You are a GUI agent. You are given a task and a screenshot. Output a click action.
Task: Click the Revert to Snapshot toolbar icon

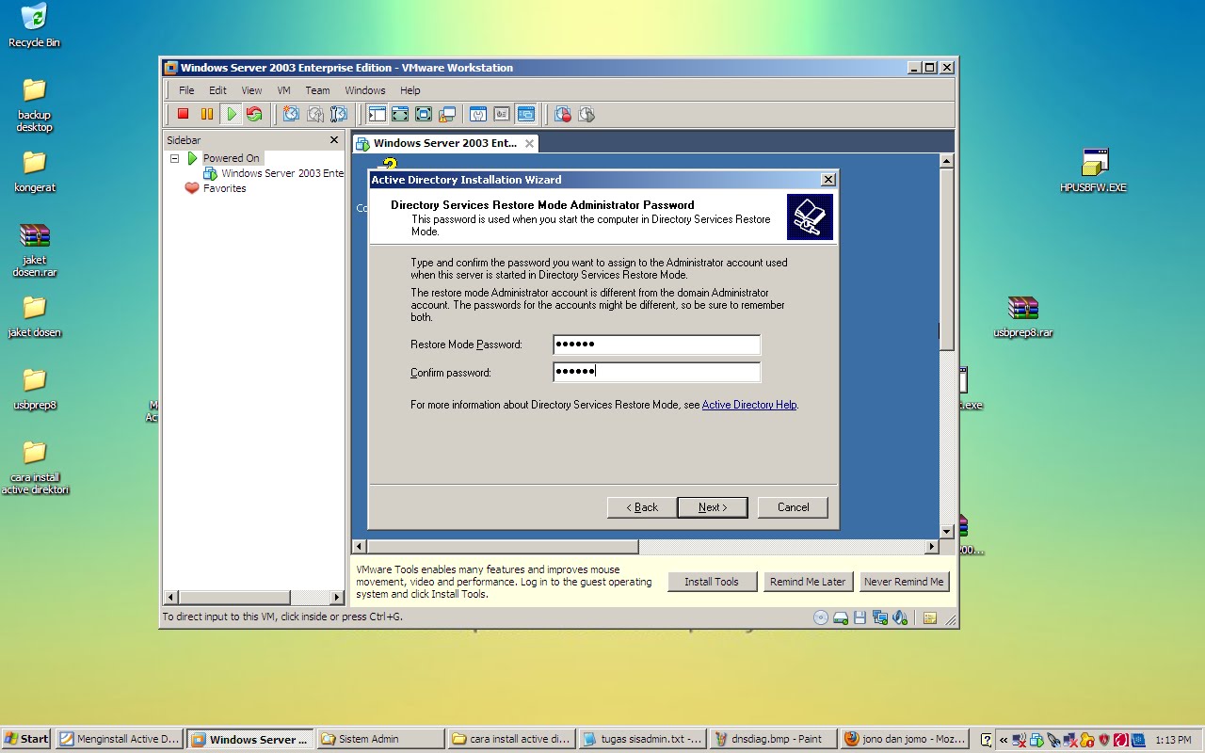(x=315, y=114)
